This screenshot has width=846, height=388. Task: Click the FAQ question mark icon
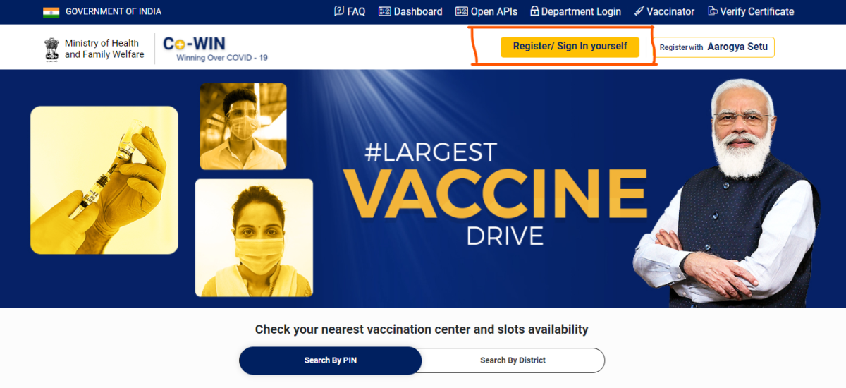[339, 11]
